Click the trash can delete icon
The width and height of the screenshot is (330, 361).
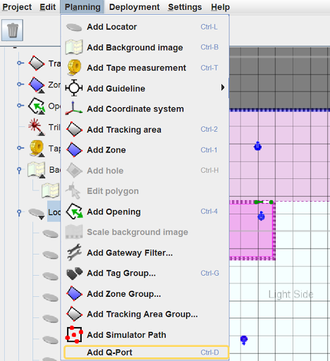(x=12, y=30)
